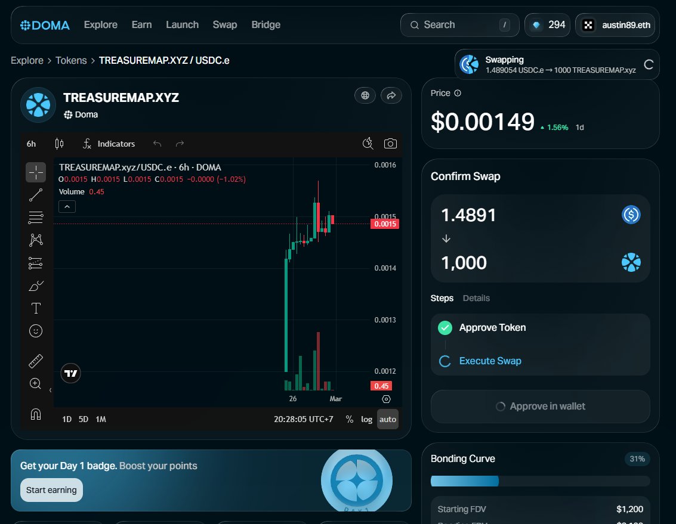Open the forecasting and measurement tools
Viewport: 676px width, 524px height.
click(36, 263)
